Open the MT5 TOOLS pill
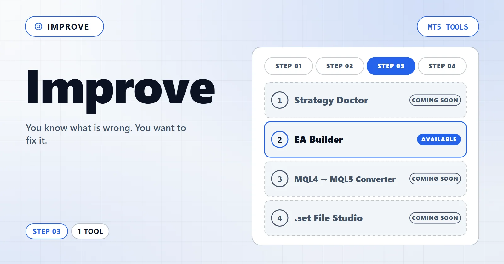 tap(448, 27)
